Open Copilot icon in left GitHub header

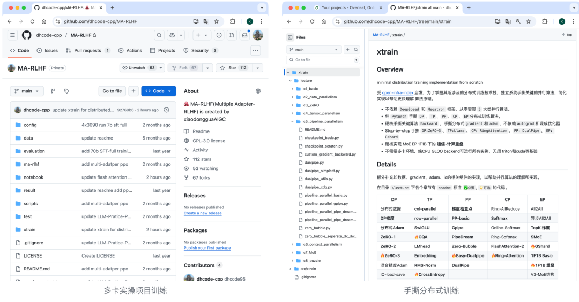[172, 35]
